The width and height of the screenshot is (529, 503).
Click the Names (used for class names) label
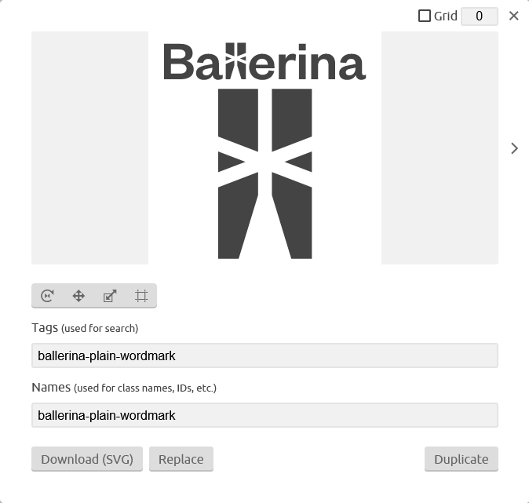(124, 388)
